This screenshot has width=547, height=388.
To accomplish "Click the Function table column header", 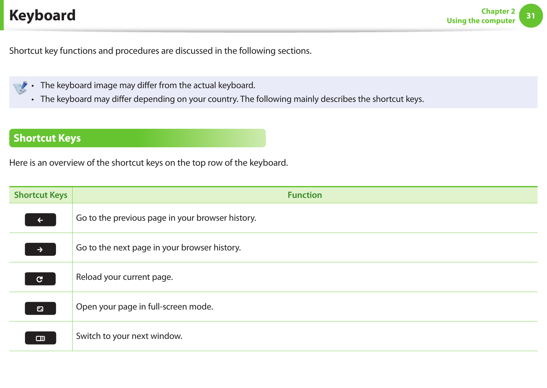I will tap(305, 195).
